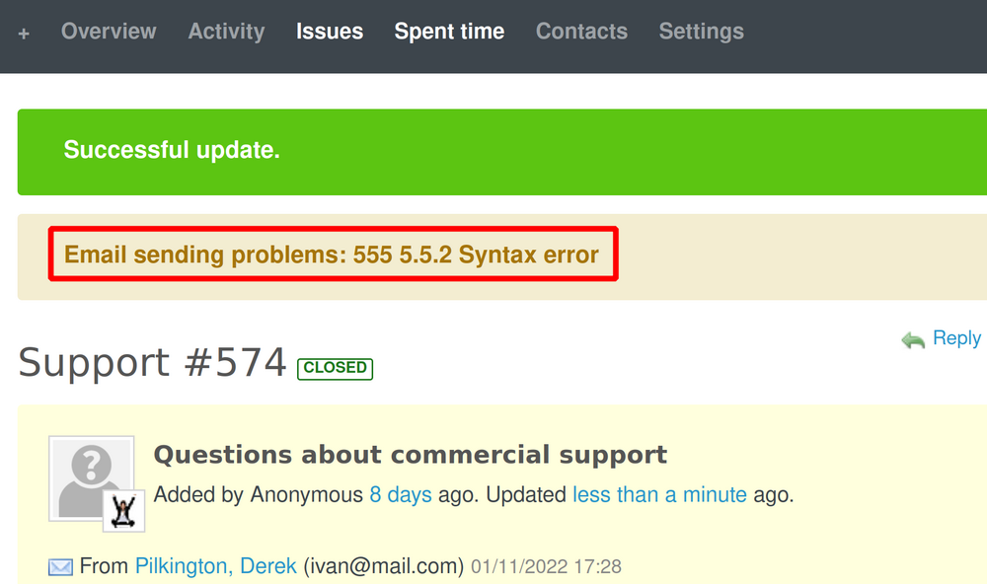Open the Overview tab
The width and height of the screenshot is (987, 584).
point(109,31)
